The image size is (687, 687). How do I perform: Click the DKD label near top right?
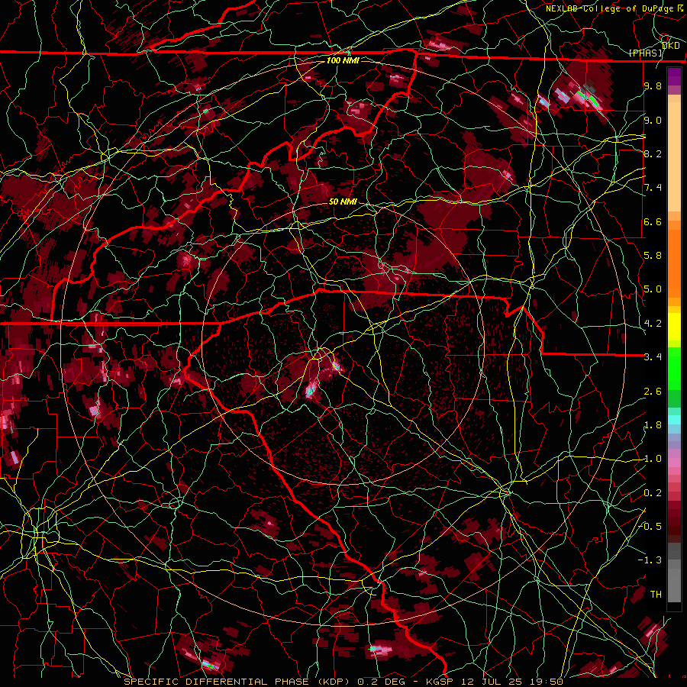point(671,46)
